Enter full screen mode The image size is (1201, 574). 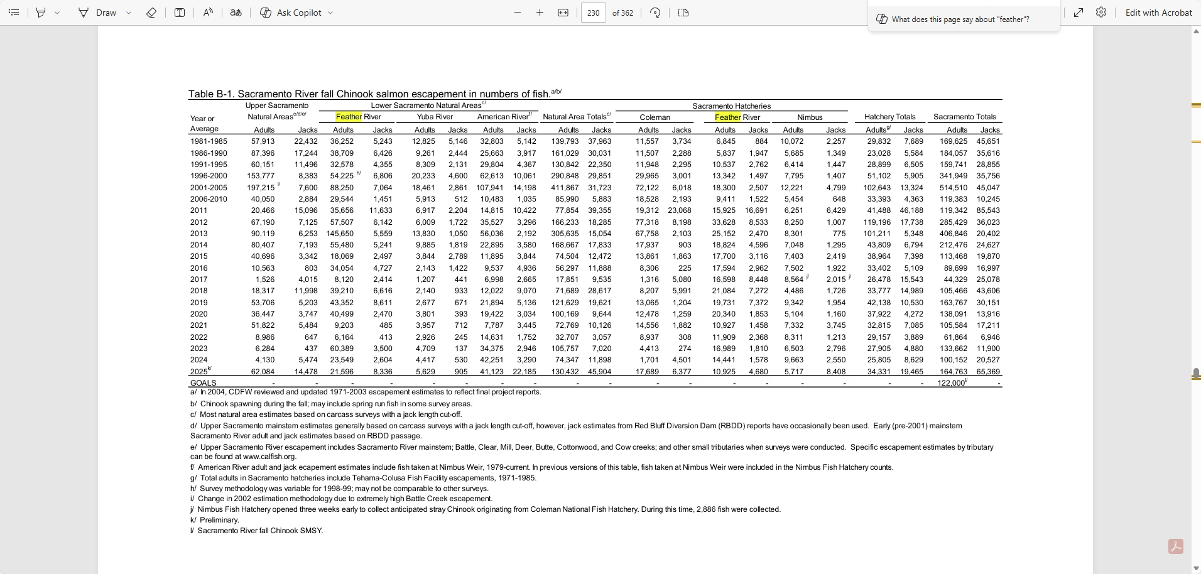point(1079,13)
